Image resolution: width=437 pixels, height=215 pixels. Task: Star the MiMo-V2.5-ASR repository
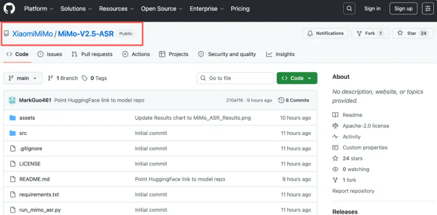point(412,33)
